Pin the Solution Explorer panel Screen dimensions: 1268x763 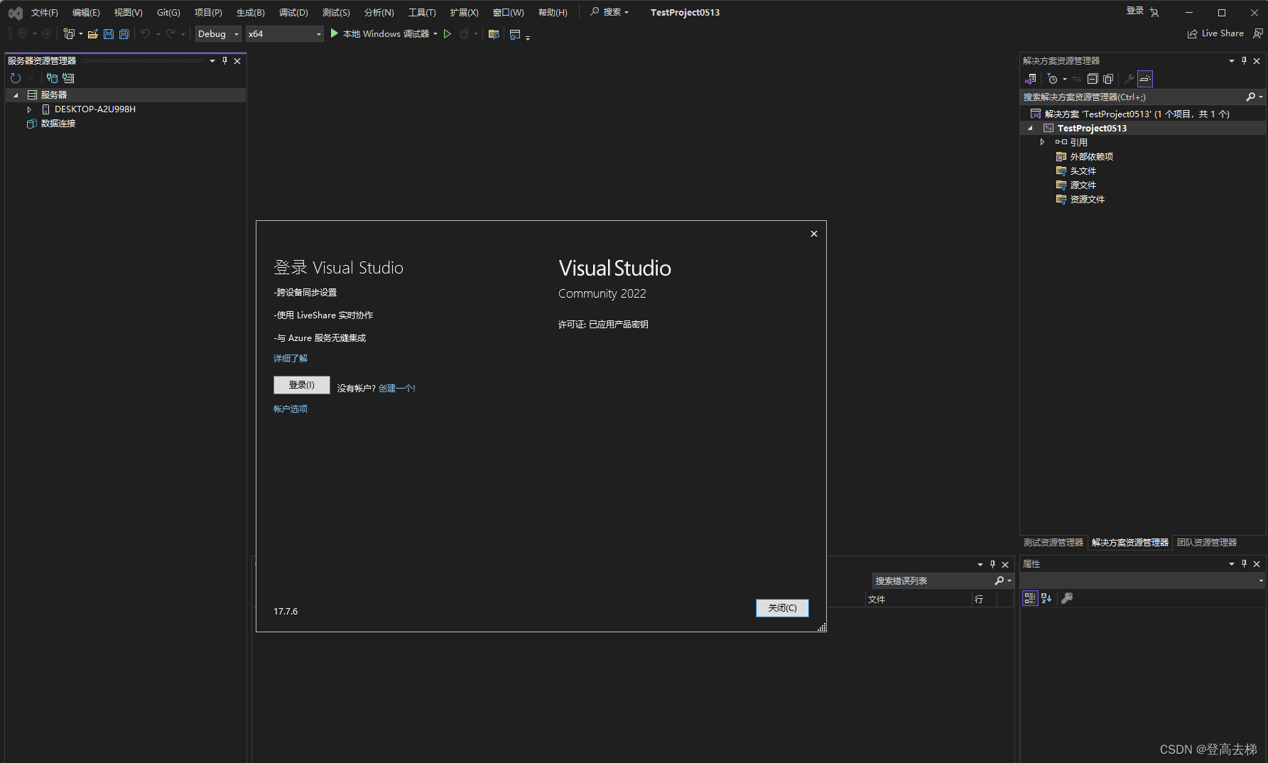(x=1244, y=61)
